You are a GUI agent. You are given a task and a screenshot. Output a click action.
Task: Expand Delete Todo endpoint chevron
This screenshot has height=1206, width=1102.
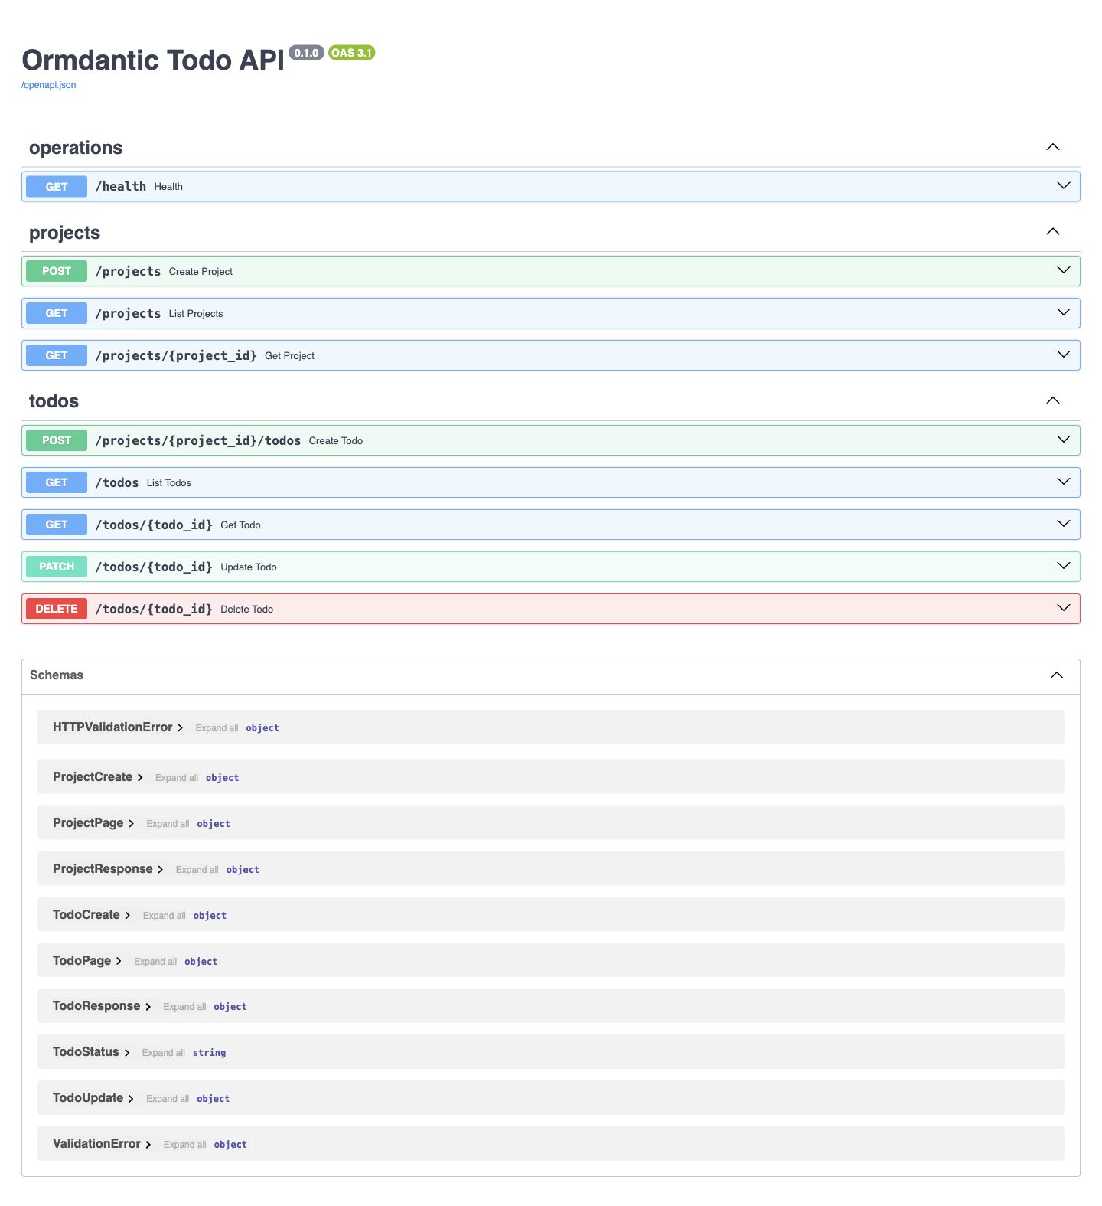click(1064, 608)
